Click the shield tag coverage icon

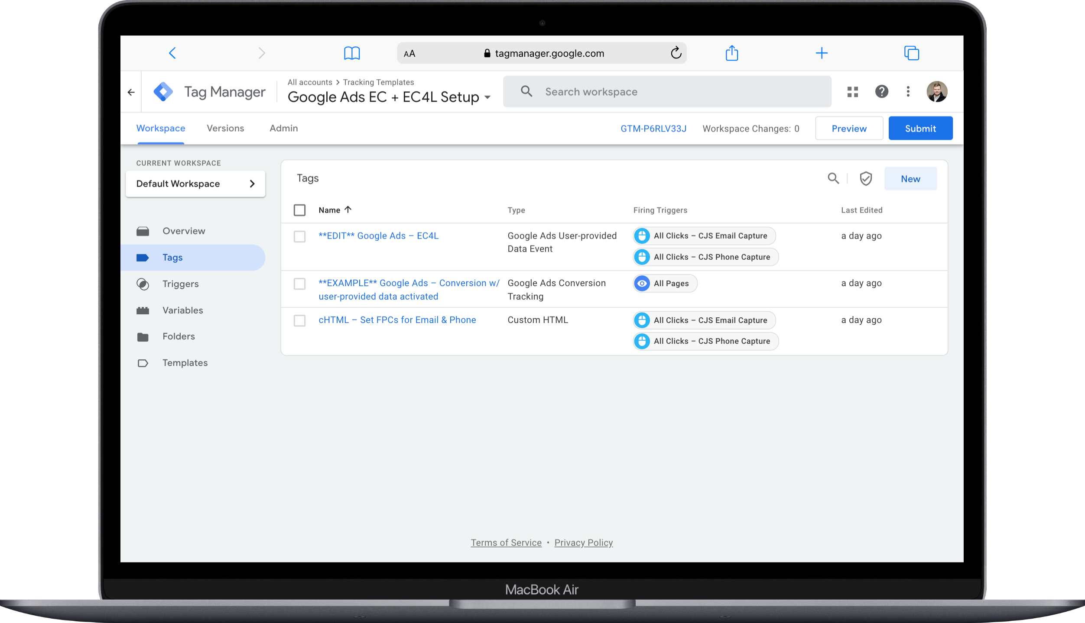pyautogui.click(x=865, y=178)
